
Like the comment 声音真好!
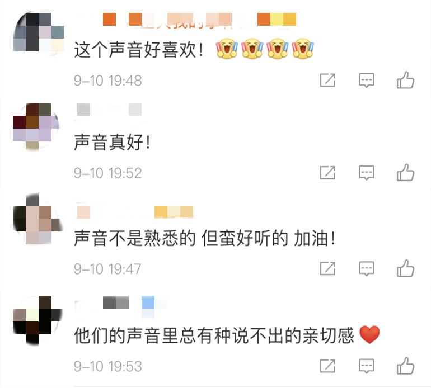tap(405, 173)
